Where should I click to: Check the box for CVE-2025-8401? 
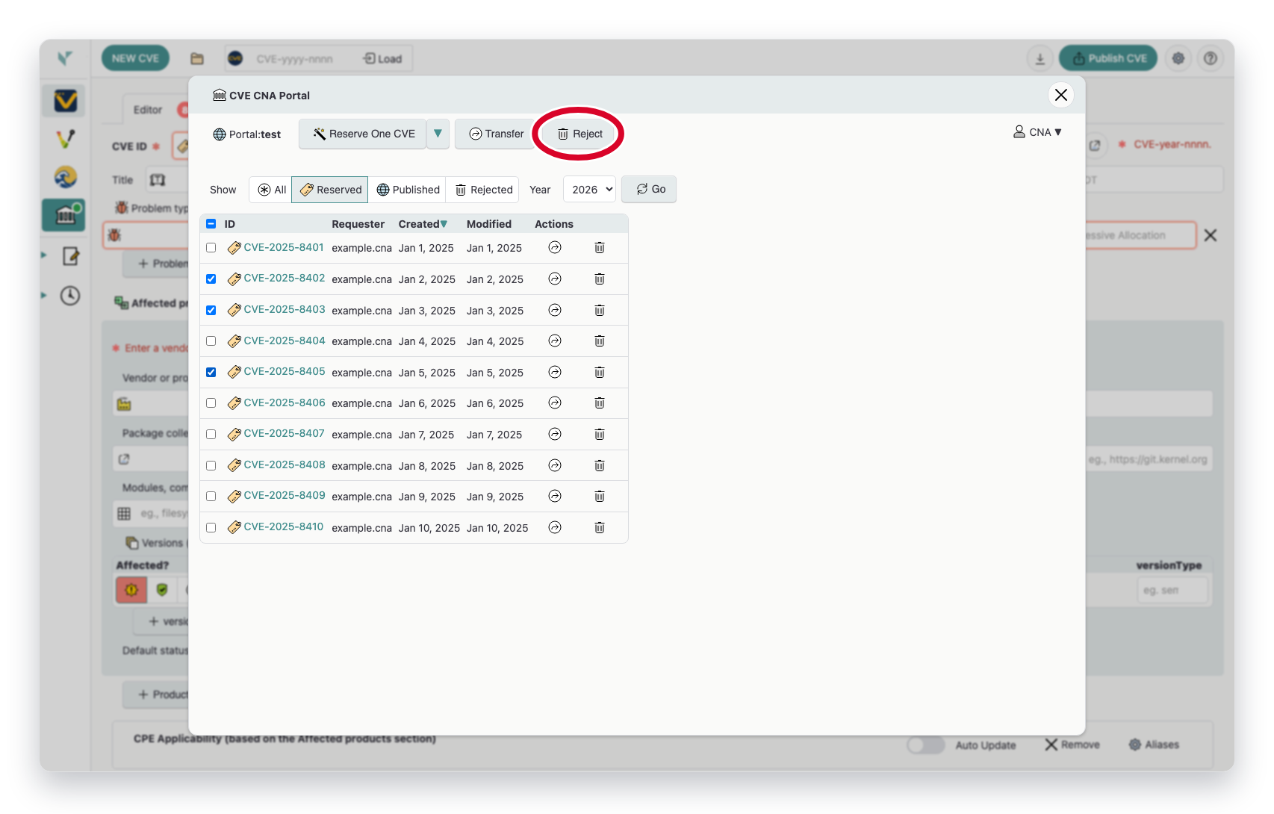coord(211,248)
